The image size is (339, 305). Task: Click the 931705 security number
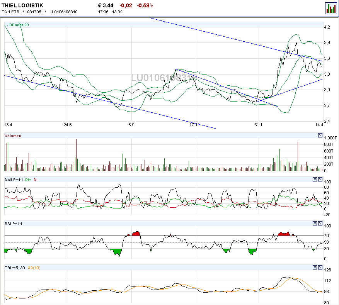(34, 12)
